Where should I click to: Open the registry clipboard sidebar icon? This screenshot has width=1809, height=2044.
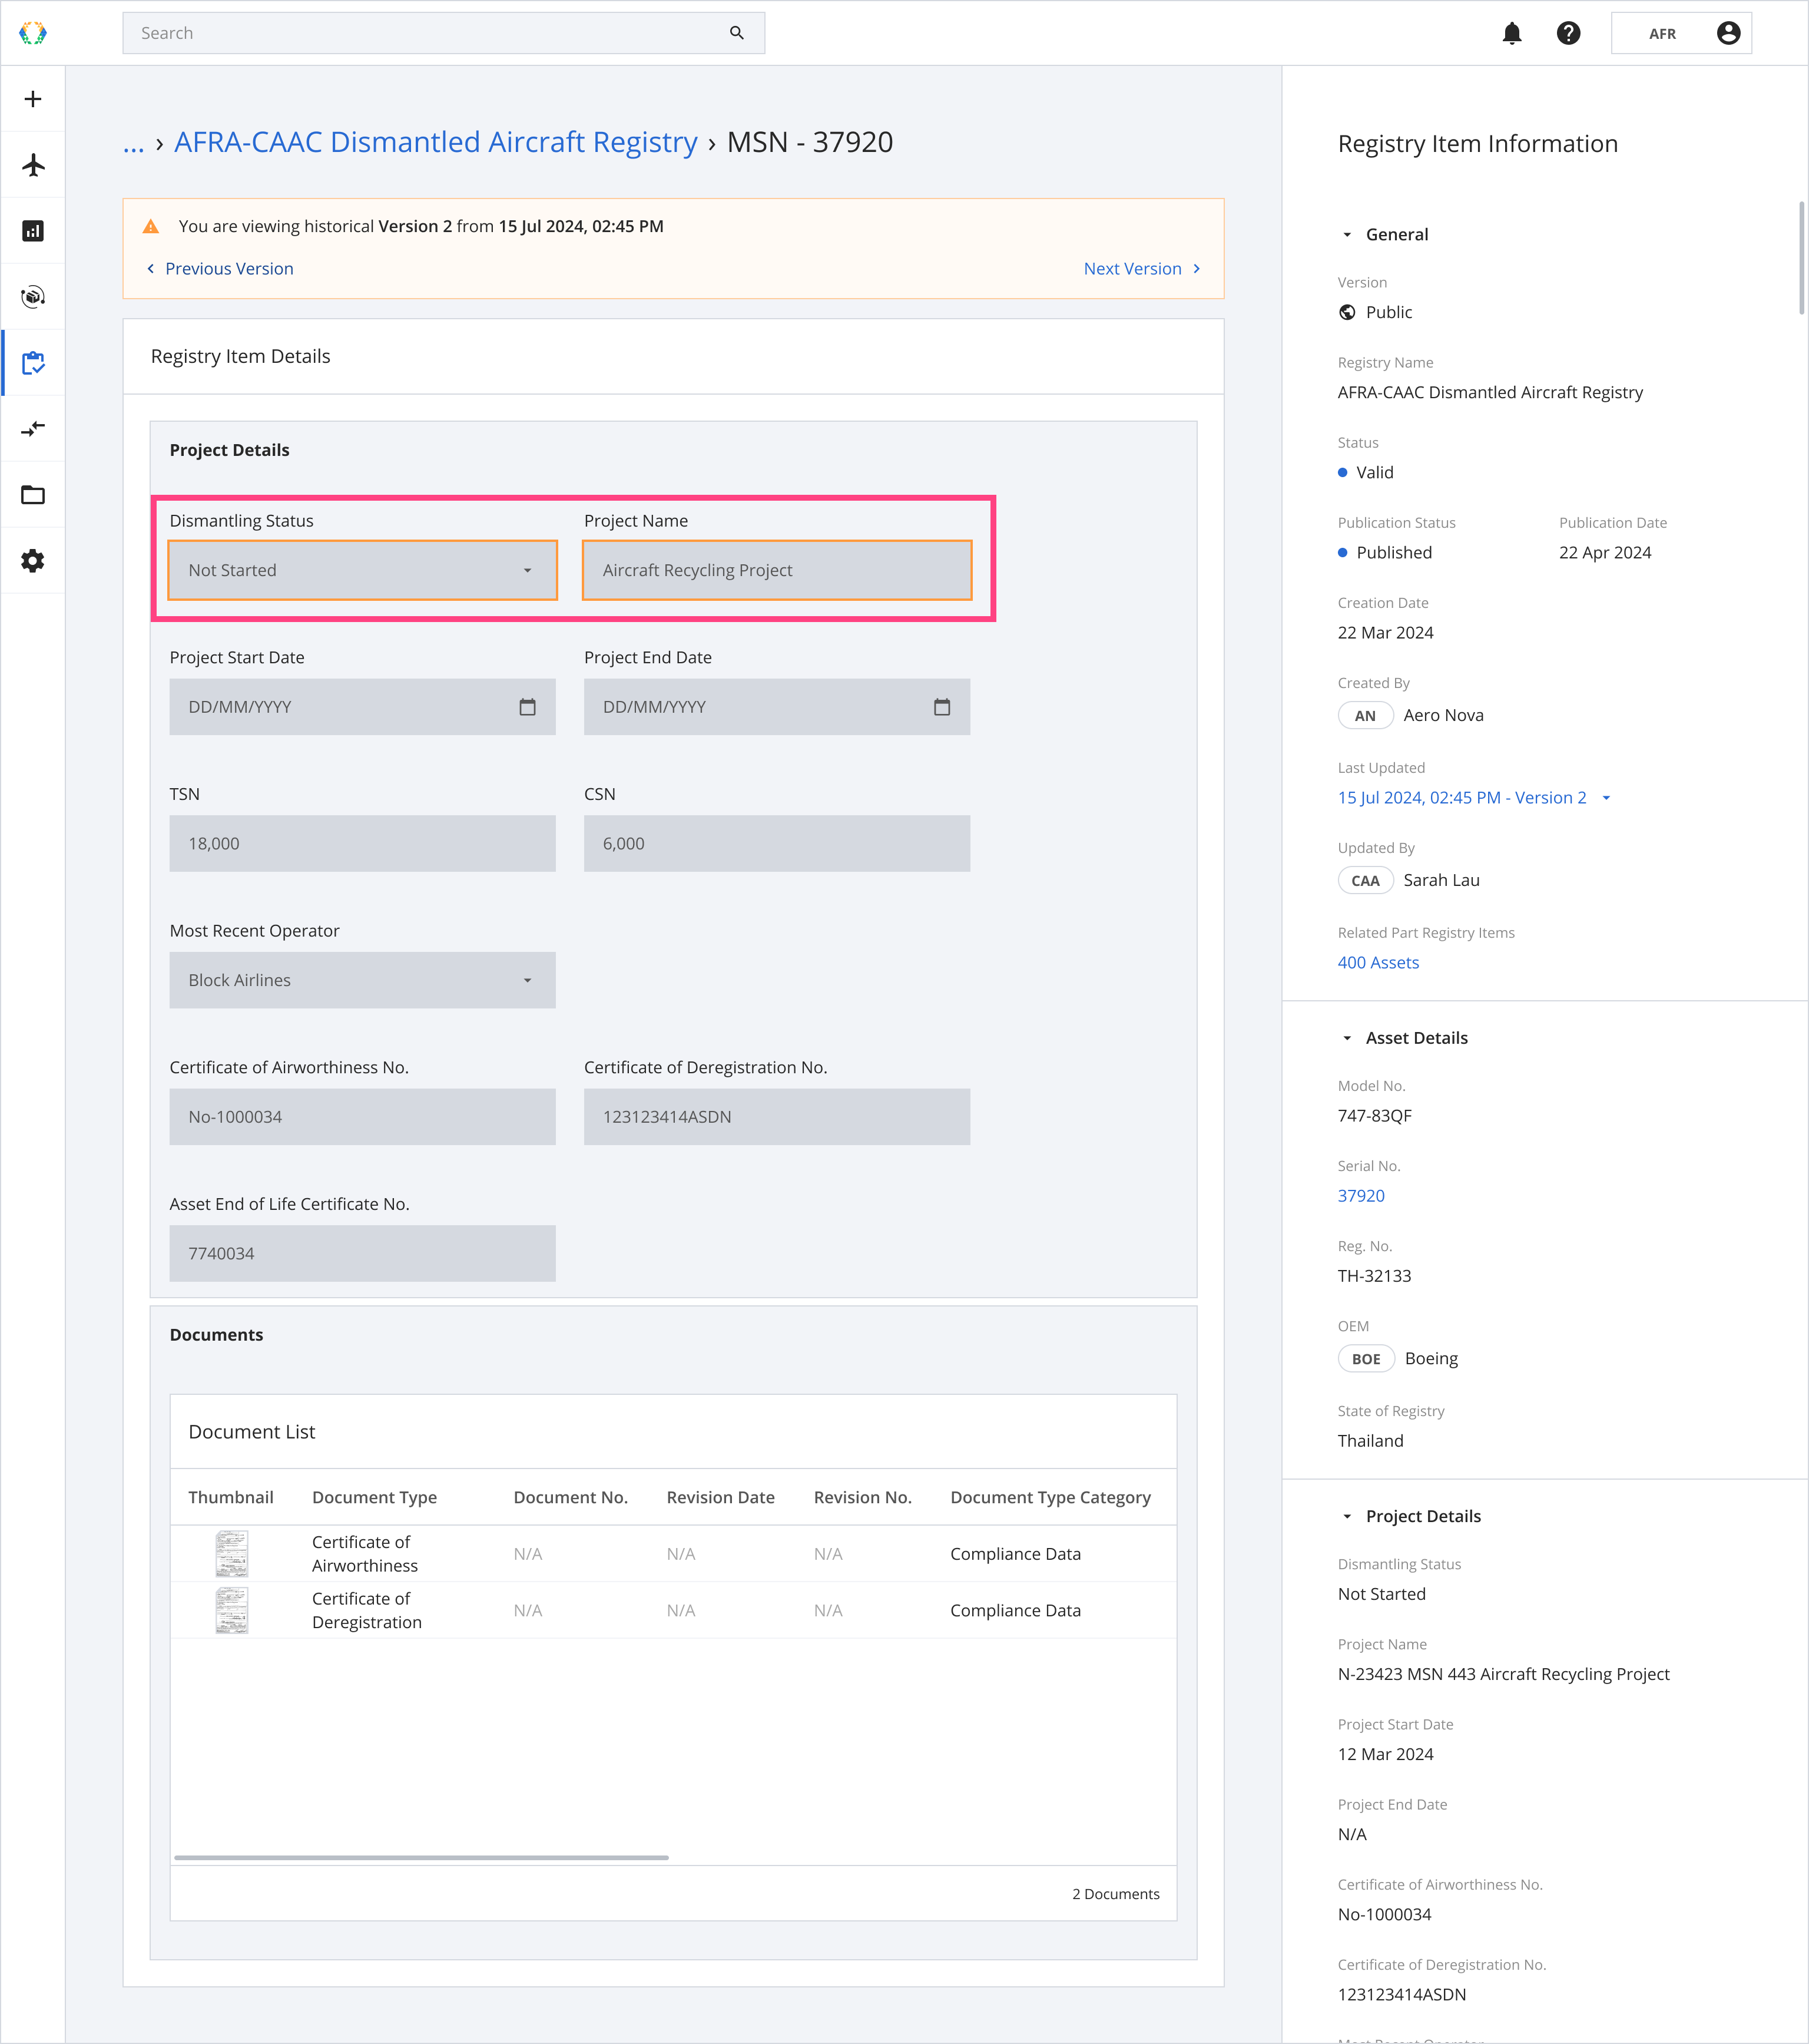(33, 363)
